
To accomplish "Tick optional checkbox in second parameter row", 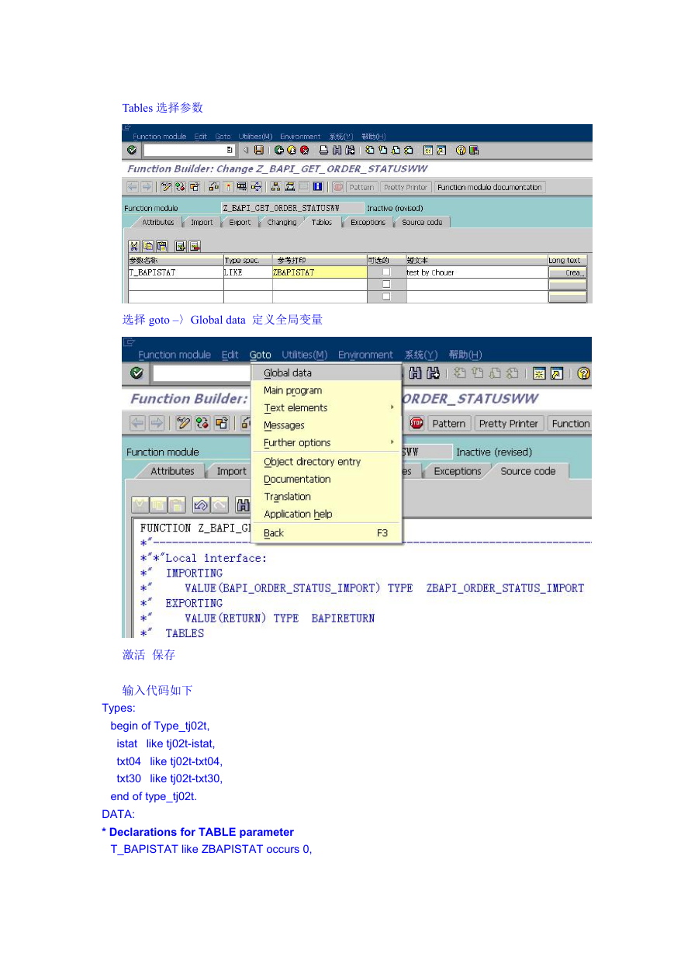I will (x=386, y=284).
